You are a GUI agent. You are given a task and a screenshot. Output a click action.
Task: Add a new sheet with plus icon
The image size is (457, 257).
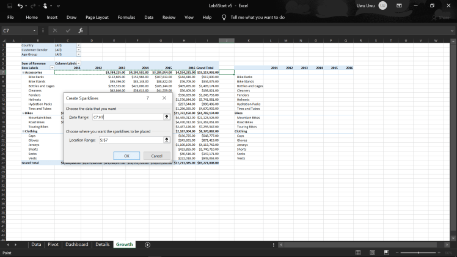(147, 244)
